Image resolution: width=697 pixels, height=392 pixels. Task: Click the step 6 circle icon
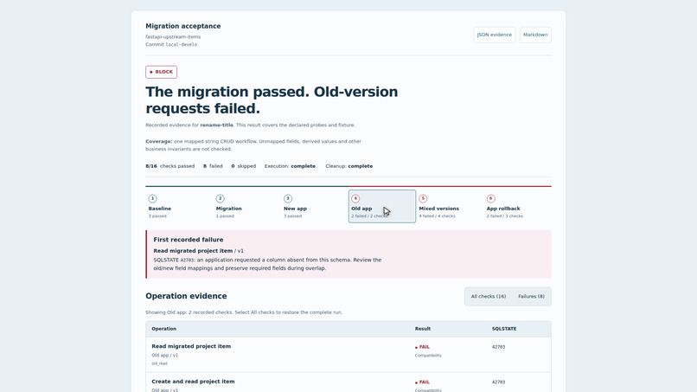(x=490, y=198)
